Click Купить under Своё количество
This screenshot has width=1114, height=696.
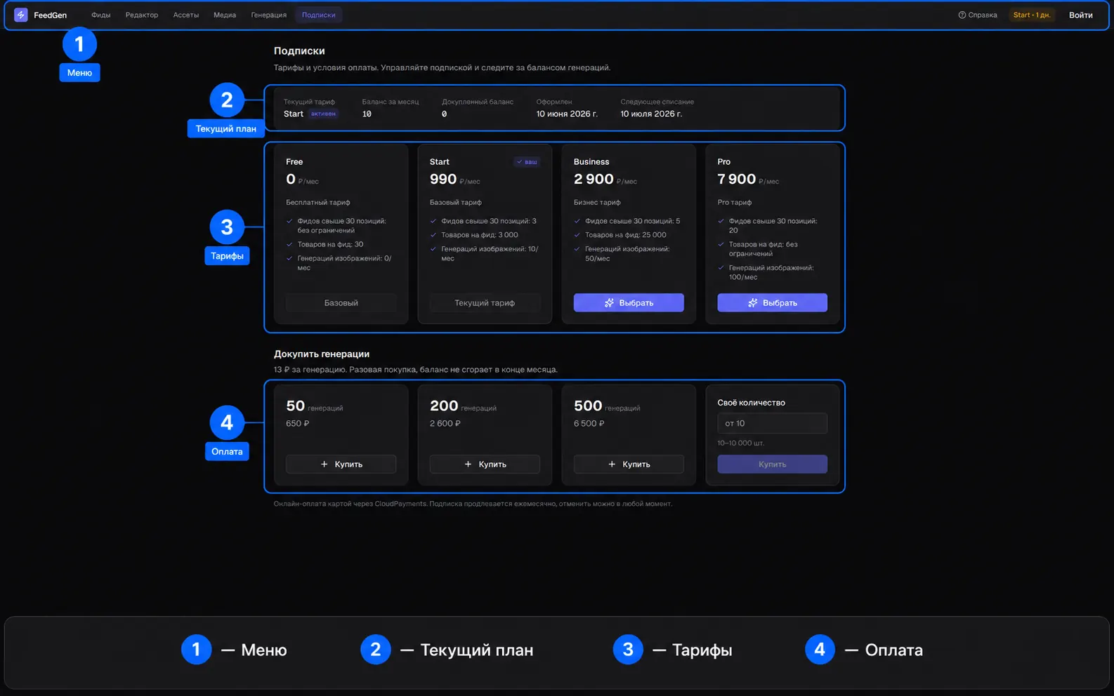coord(772,464)
